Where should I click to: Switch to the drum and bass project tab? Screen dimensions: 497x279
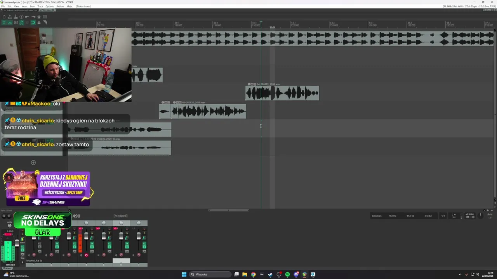19,10
